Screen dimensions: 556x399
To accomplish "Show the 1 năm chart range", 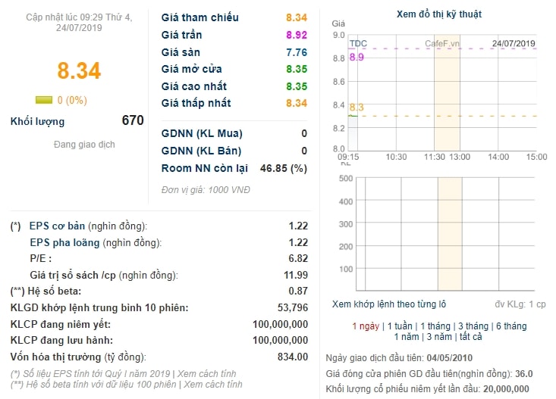I will tap(407, 337).
